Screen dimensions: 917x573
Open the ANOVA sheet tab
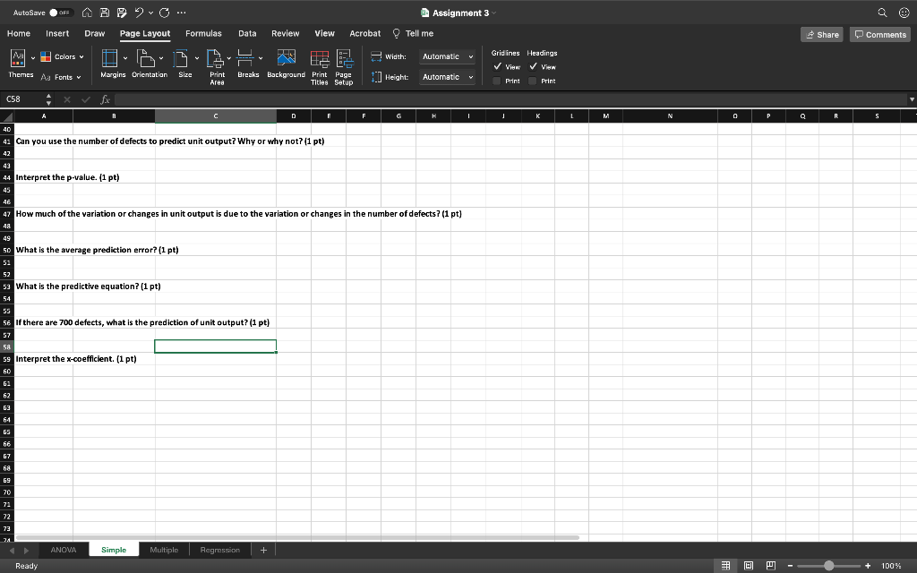pos(62,549)
